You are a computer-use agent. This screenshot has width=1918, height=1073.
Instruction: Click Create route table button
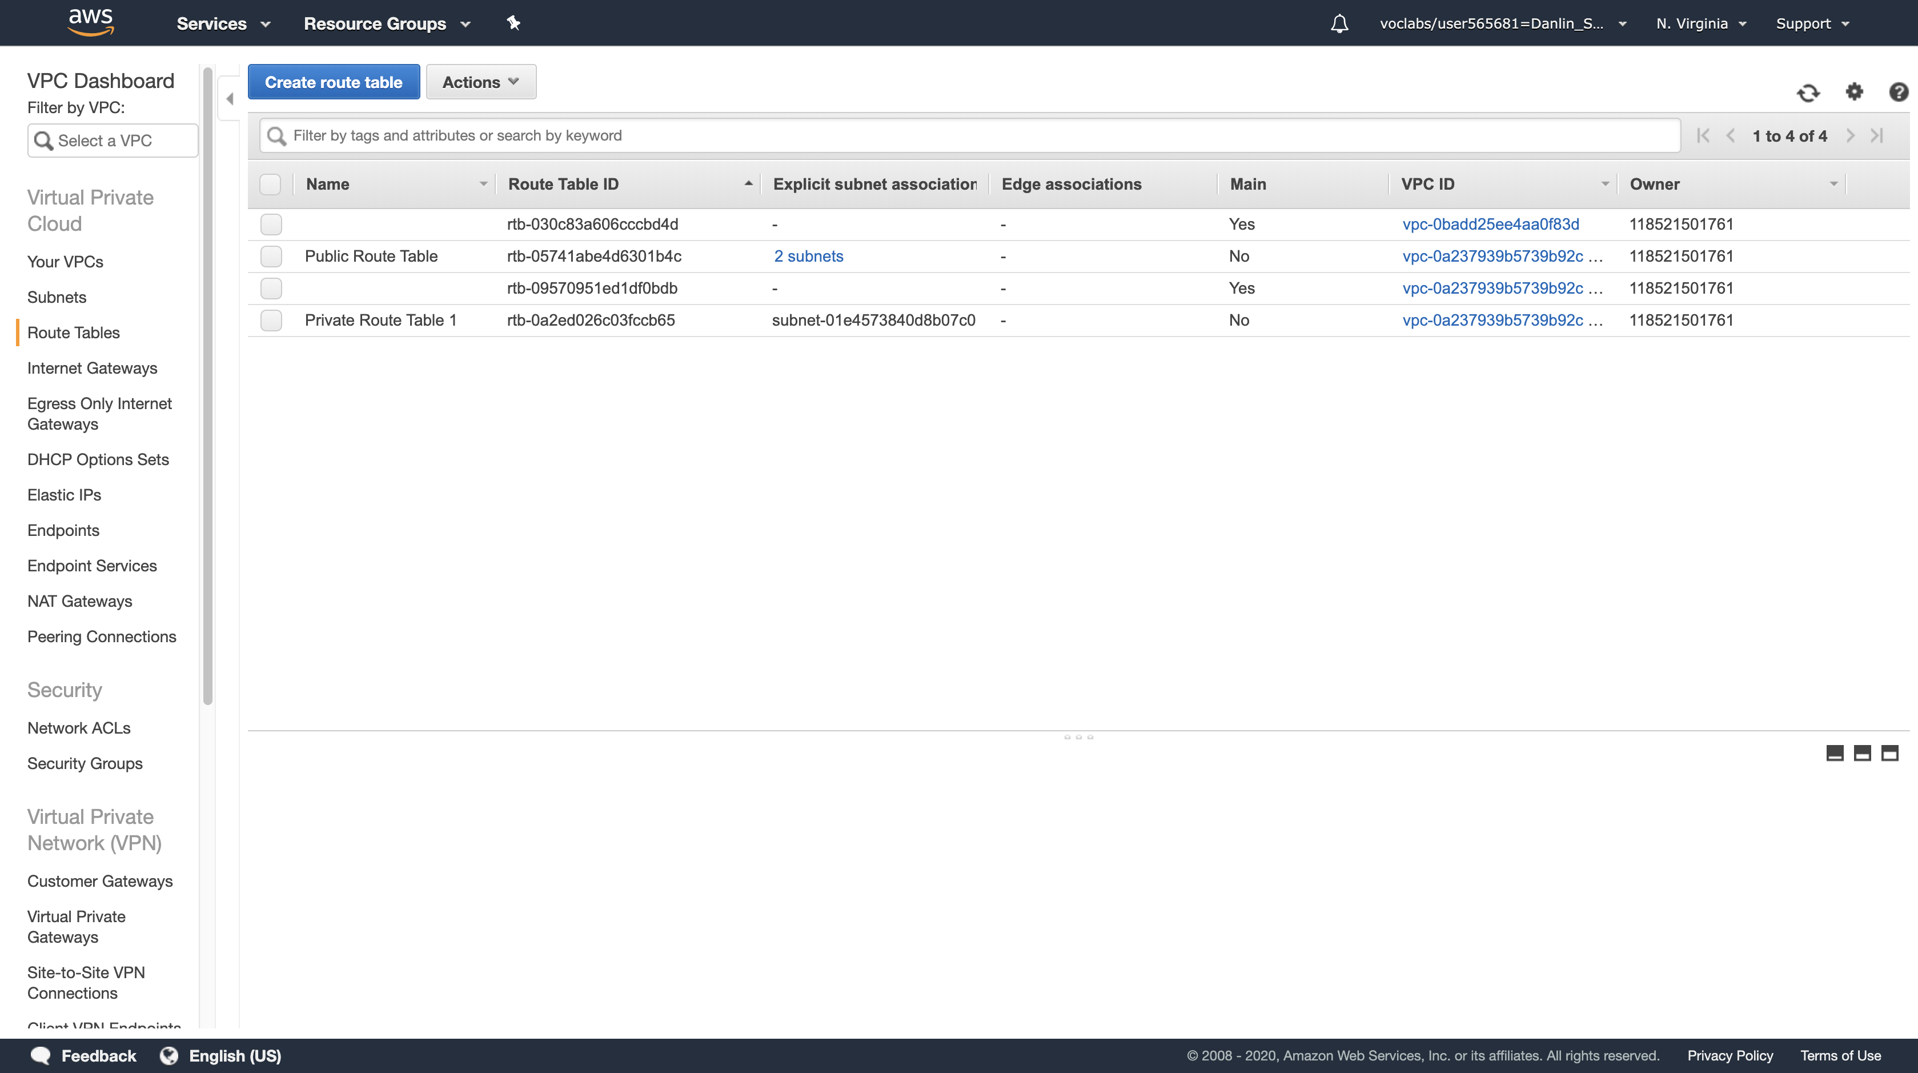pyautogui.click(x=334, y=82)
